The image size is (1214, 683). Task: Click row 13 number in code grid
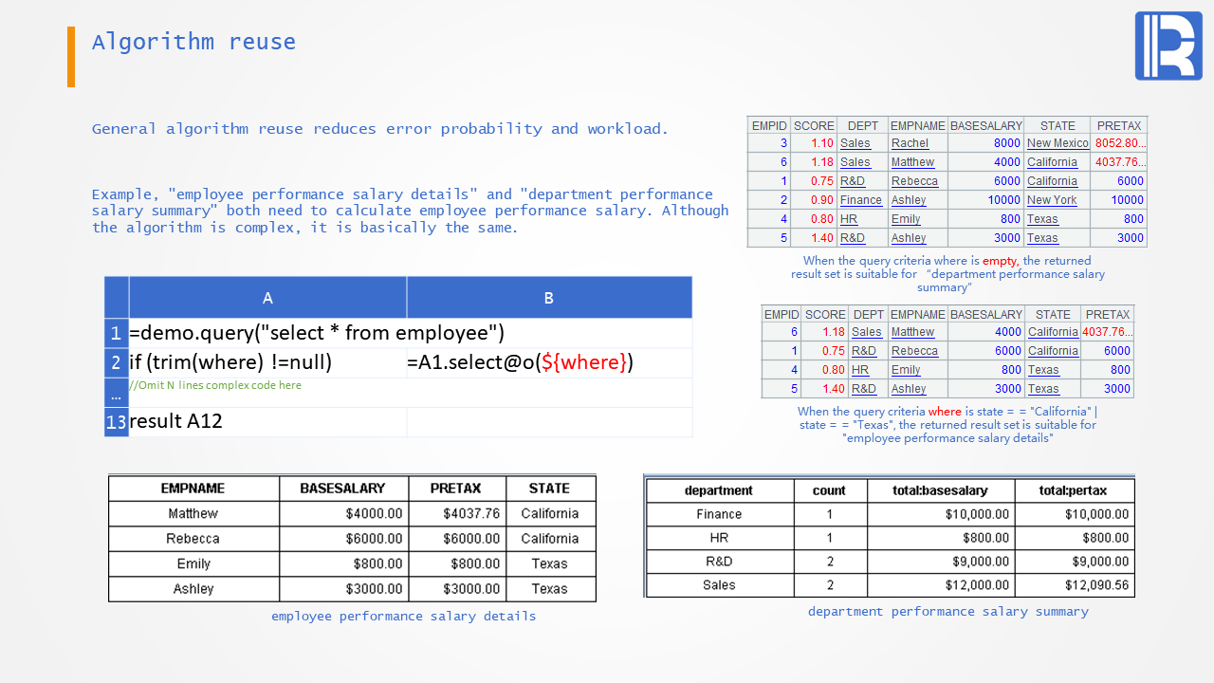point(116,422)
